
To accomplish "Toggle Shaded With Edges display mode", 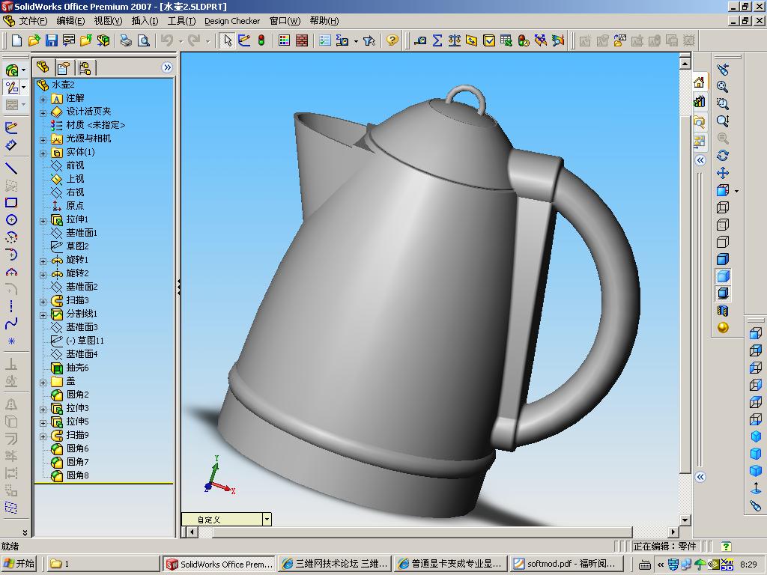I will point(723,258).
